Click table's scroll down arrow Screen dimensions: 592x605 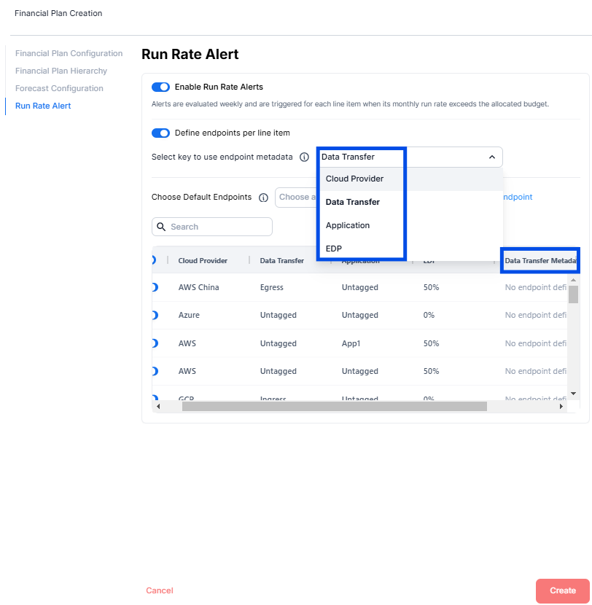[x=573, y=394]
